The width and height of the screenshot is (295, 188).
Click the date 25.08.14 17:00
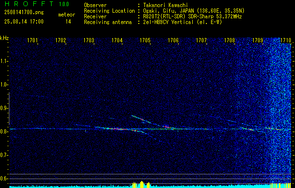[x=24, y=22]
